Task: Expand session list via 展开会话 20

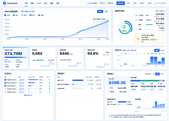Action: [28, 95]
